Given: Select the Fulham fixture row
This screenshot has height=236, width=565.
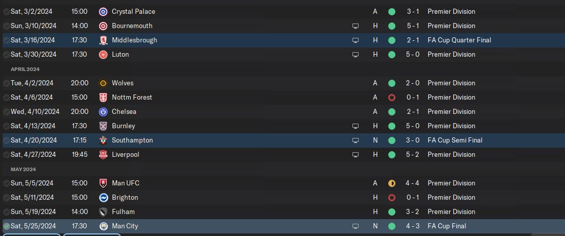Looking at the screenshot, I should pos(282,212).
